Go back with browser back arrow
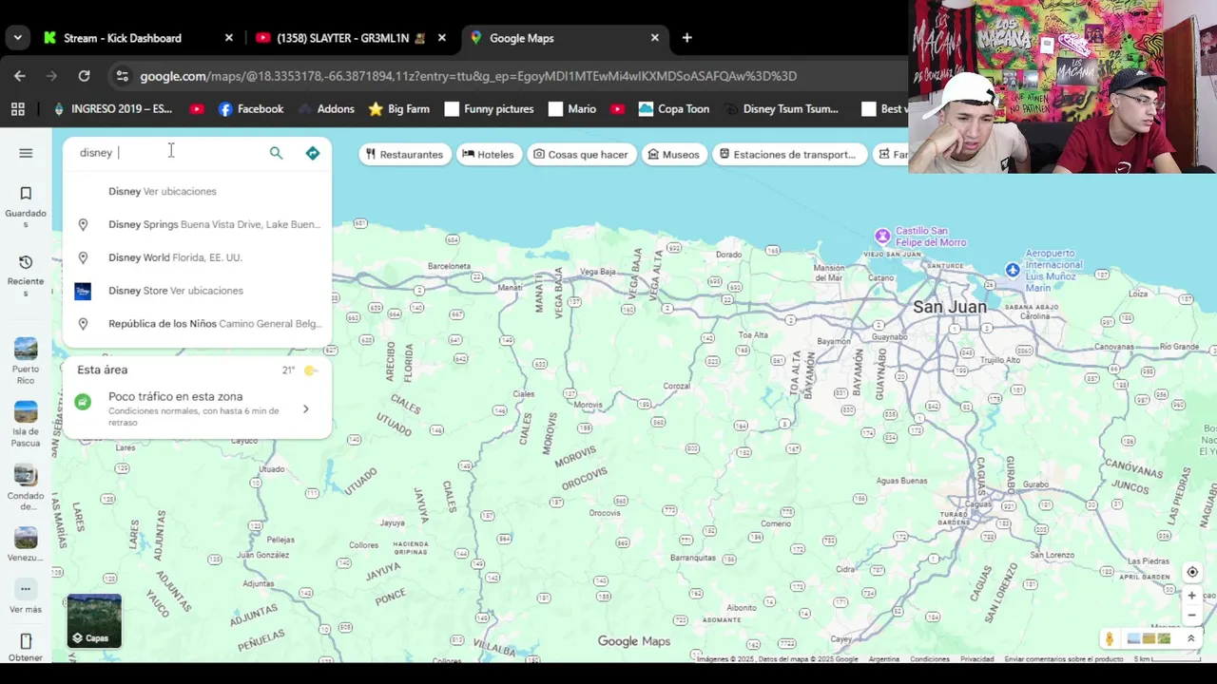This screenshot has height=684, width=1217. [20, 76]
